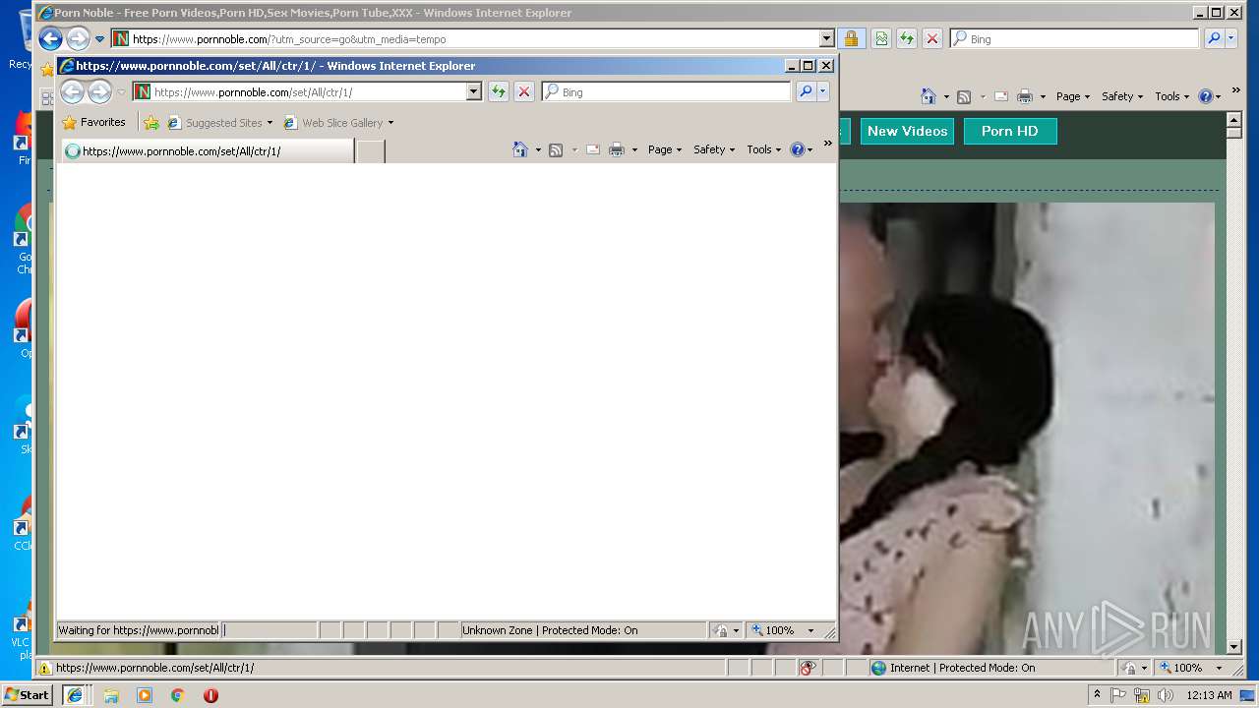This screenshot has height=708, width=1259.
Task: Open the Suggested Sites link
Action: coord(219,123)
